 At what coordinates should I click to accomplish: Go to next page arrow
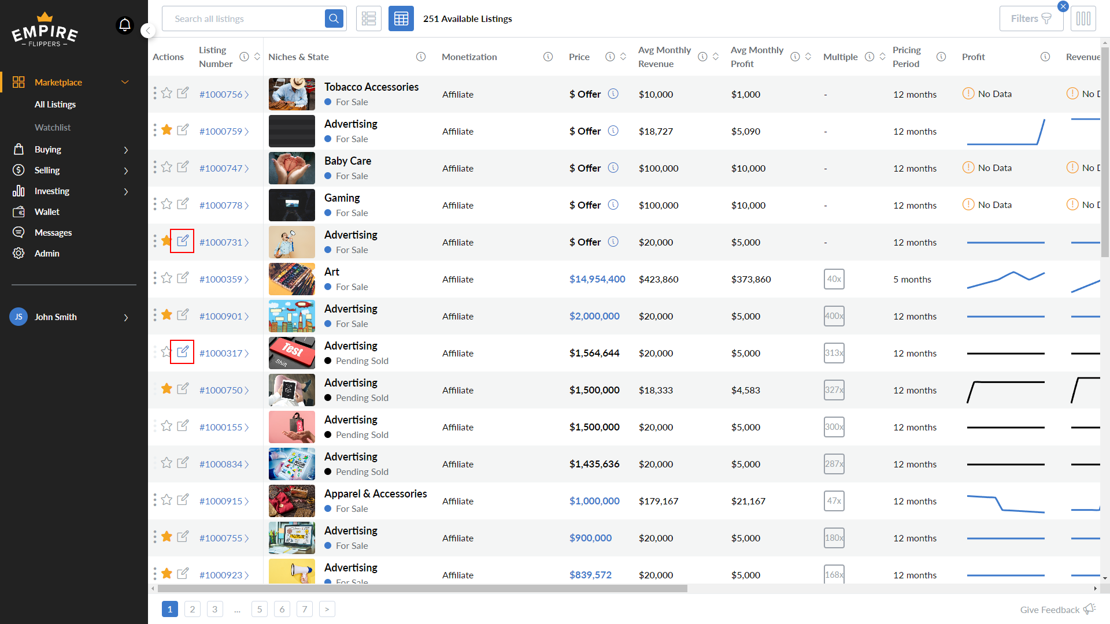(x=327, y=609)
